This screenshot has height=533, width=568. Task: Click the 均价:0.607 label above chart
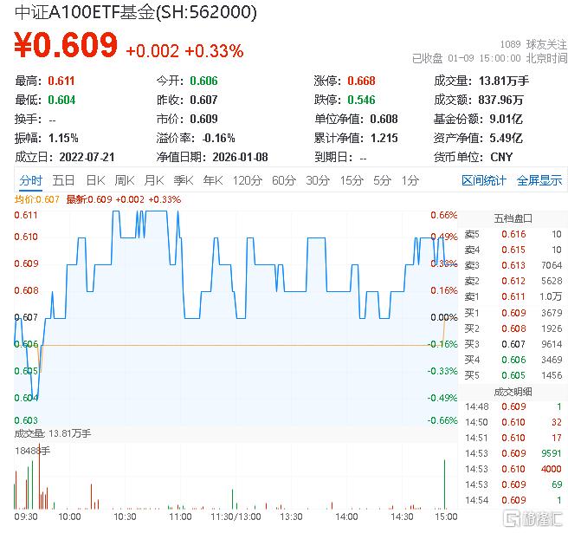[x=36, y=199]
